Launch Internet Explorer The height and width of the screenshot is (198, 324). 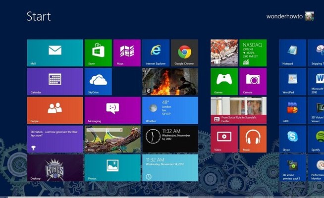pyautogui.click(x=156, y=52)
